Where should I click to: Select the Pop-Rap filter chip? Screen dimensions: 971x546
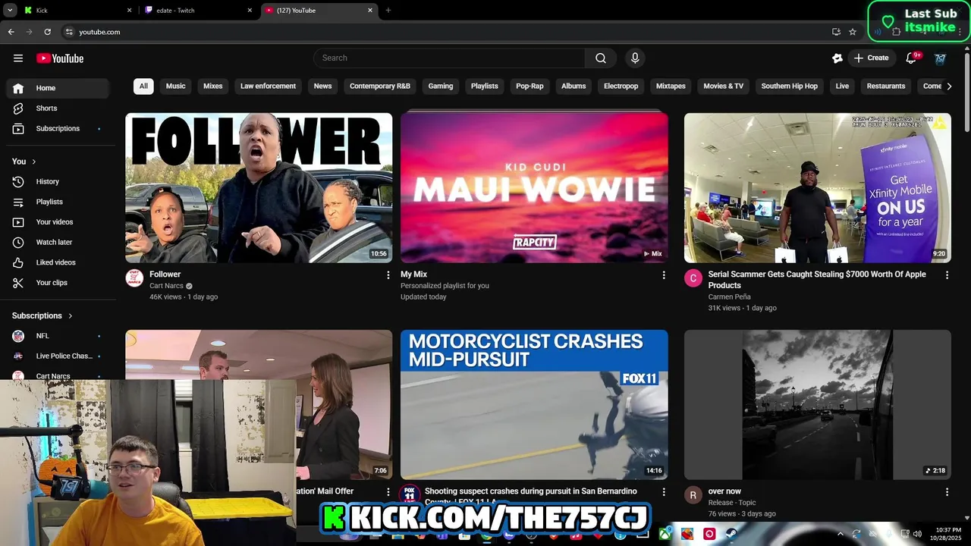pos(529,86)
